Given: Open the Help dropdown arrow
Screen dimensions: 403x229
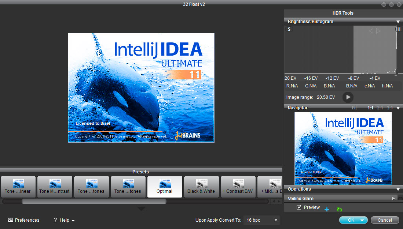Looking at the screenshot, I should click(x=73, y=221).
